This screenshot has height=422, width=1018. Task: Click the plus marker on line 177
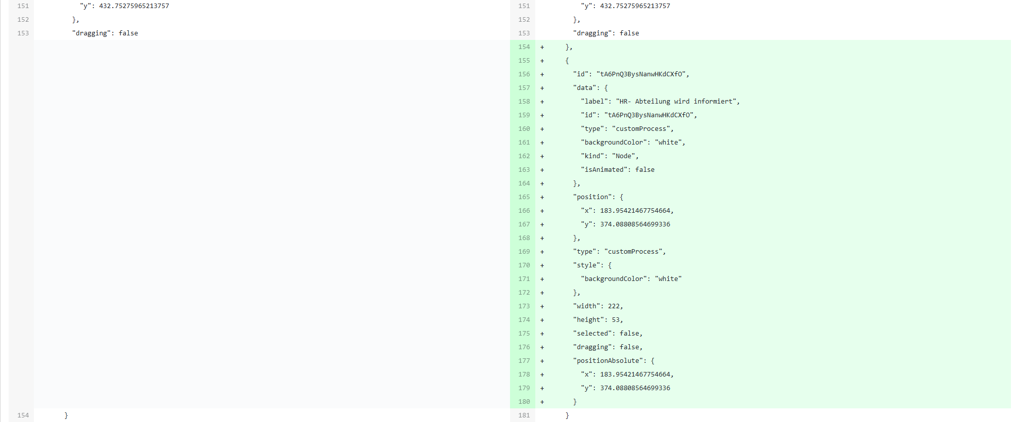tap(542, 361)
